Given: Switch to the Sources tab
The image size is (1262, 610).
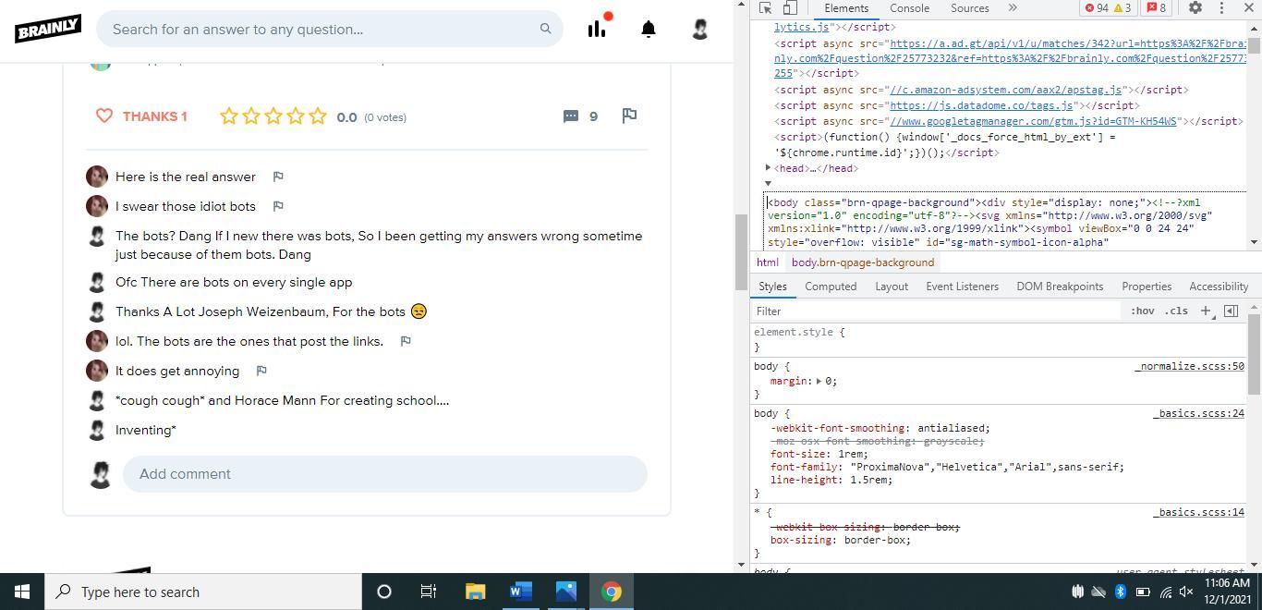Looking at the screenshot, I should point(970,7).
